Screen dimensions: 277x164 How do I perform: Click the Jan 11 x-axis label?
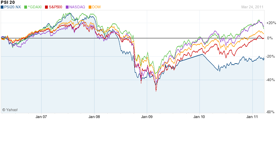coord(252,117)
